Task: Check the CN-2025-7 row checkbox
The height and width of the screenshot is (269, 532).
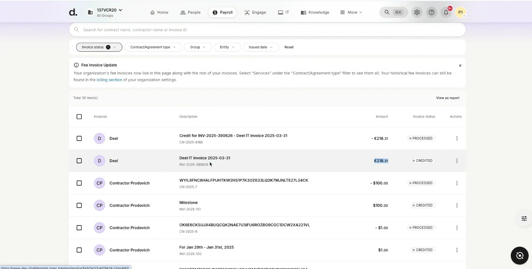Action: coord(79,183)
